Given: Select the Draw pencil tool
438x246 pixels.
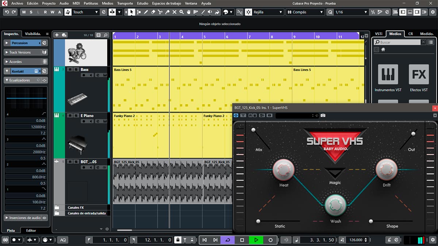Looking at the screenshot, I should point(146,12).
